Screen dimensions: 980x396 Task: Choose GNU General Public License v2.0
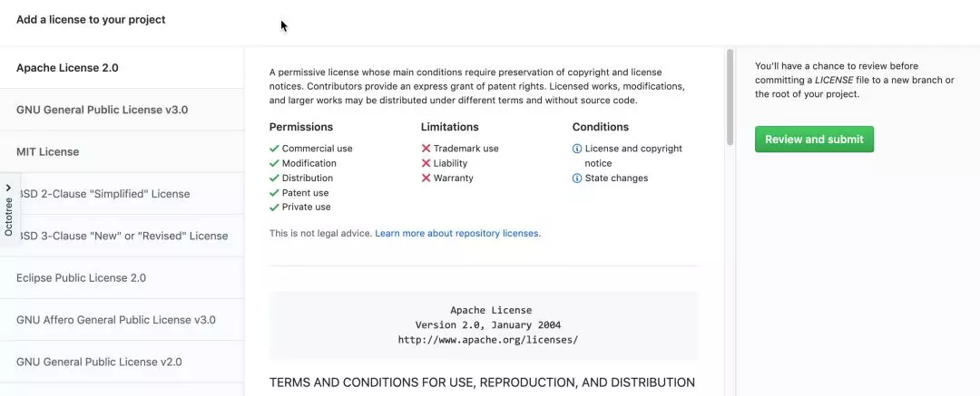(x=99, y=362)
